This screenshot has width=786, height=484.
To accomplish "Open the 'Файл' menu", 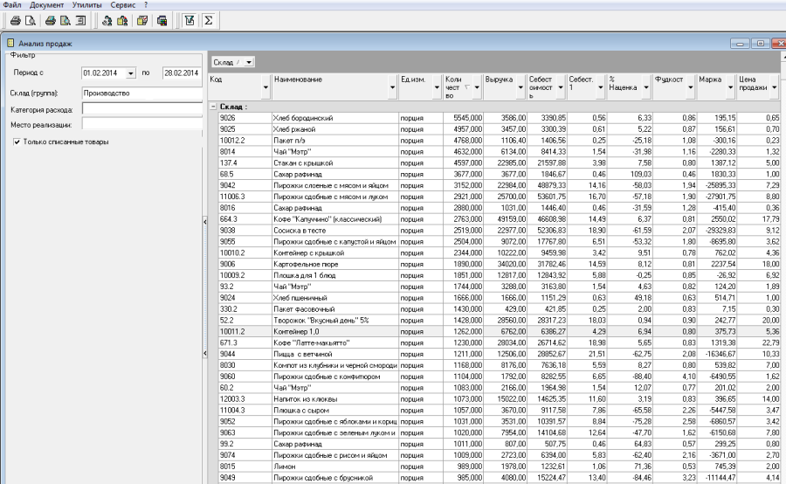I will pos(12,5).
